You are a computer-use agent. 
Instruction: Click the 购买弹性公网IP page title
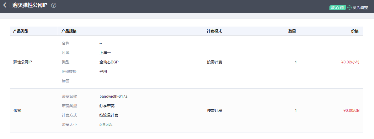click(x=30, y=5)
